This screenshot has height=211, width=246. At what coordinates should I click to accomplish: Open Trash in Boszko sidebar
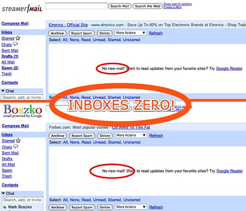(7, 176)
